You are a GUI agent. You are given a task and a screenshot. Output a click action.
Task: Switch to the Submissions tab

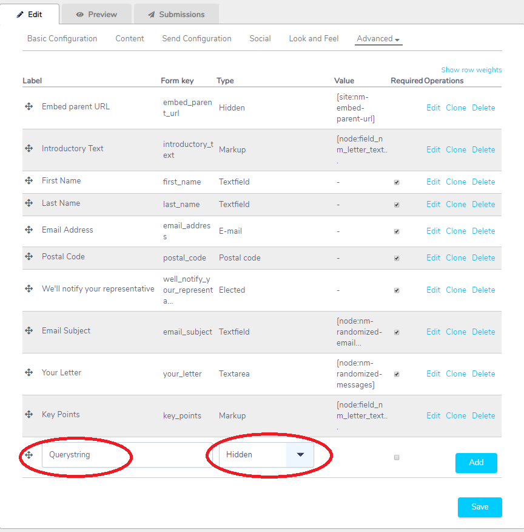coord(176,14)
